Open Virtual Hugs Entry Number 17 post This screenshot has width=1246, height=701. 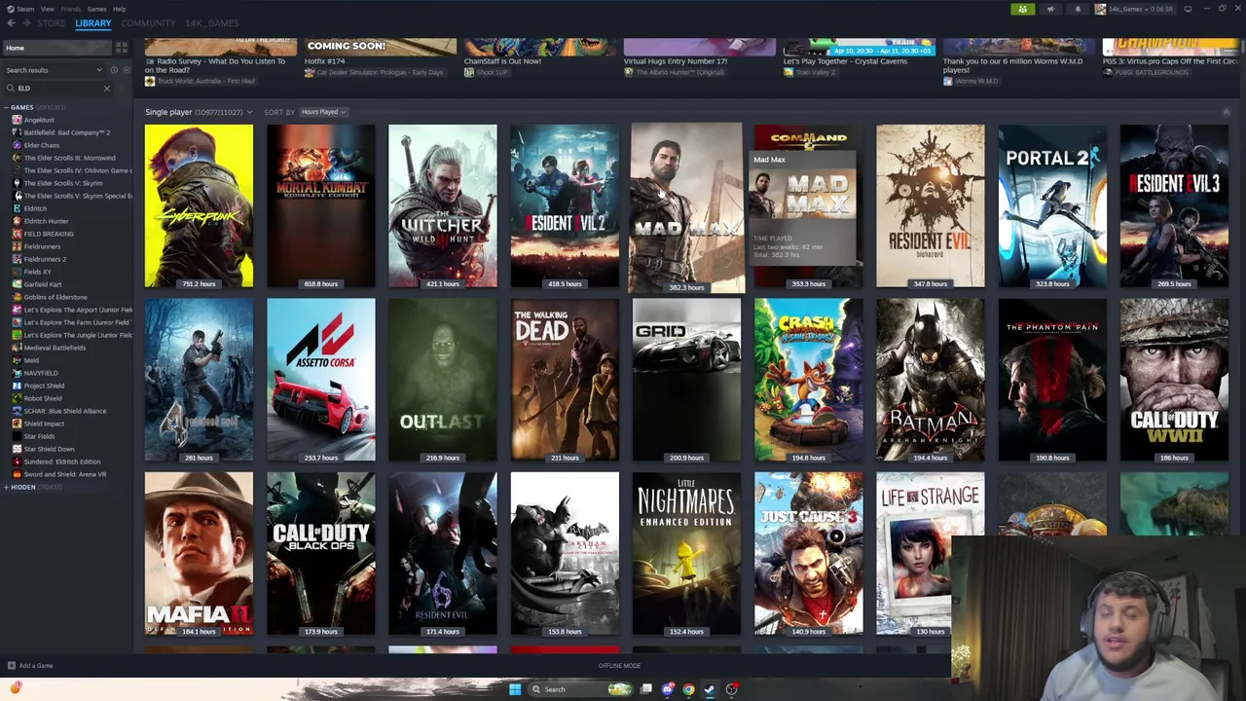tap(676, 61)
